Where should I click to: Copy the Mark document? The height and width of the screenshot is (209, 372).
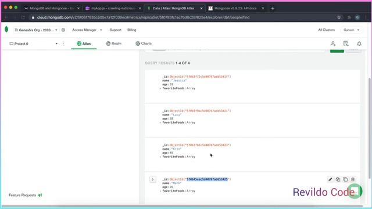coord(338,179)
